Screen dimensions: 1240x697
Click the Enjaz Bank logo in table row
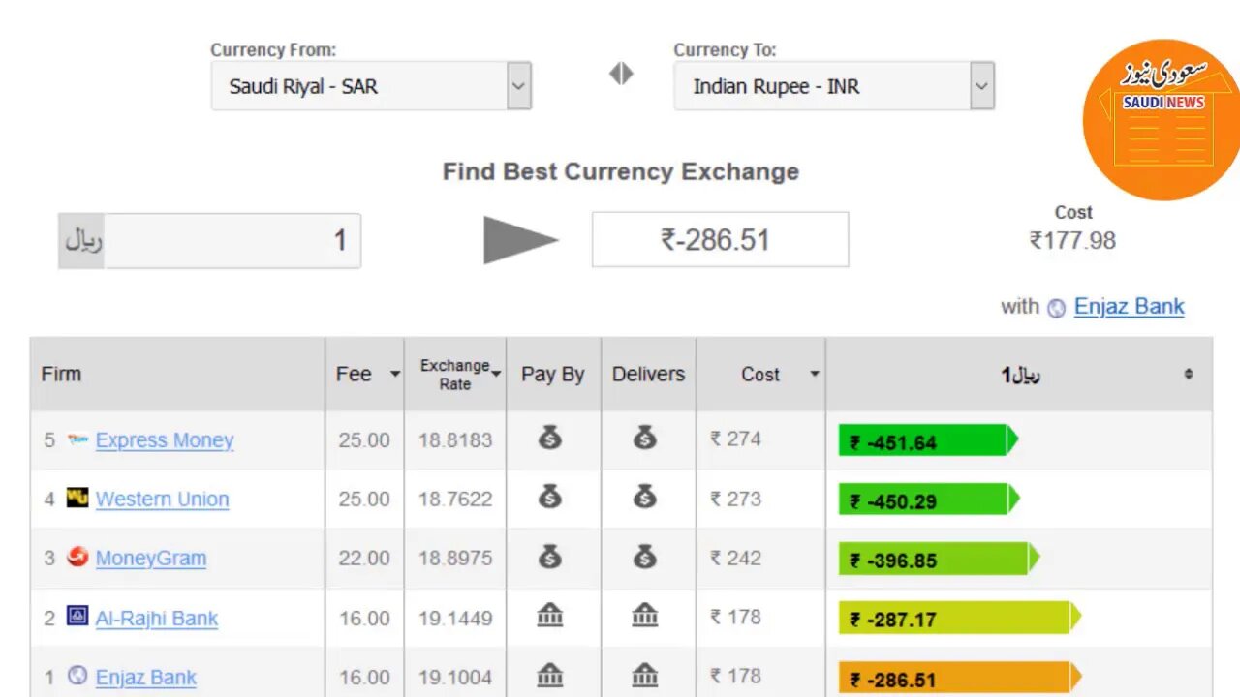[77, 675]
